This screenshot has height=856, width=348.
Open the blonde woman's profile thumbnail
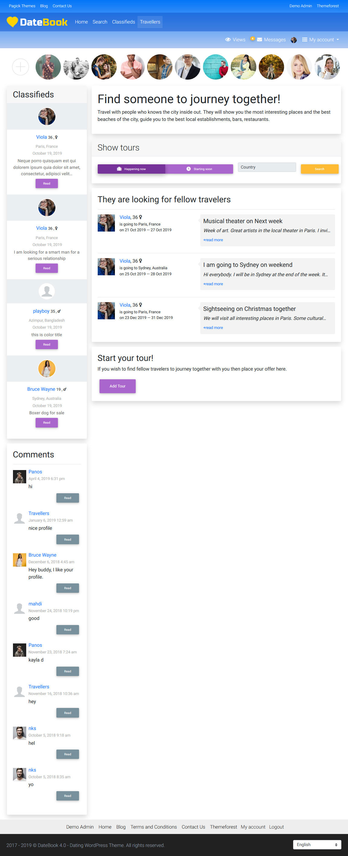click(299, 67)
